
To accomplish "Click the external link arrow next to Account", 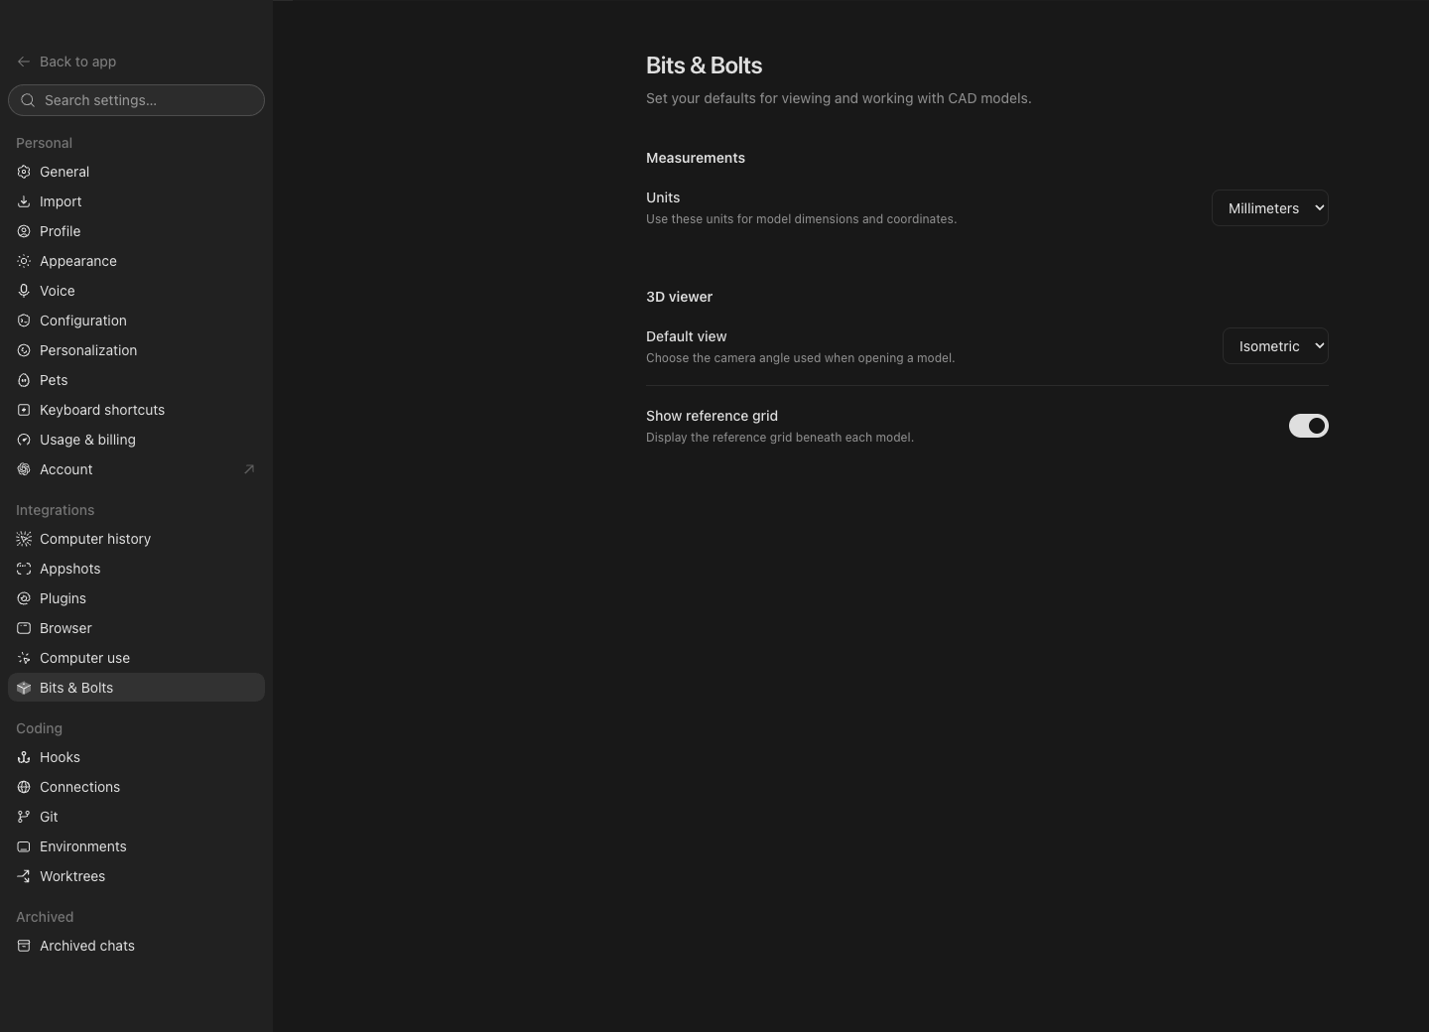I will tap(249, 469).
